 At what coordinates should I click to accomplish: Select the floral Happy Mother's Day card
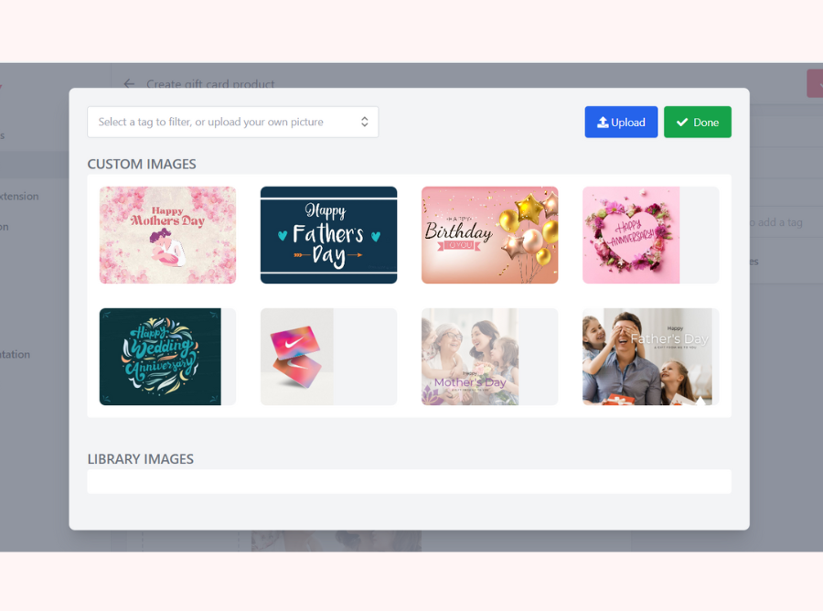pos(167,235)
